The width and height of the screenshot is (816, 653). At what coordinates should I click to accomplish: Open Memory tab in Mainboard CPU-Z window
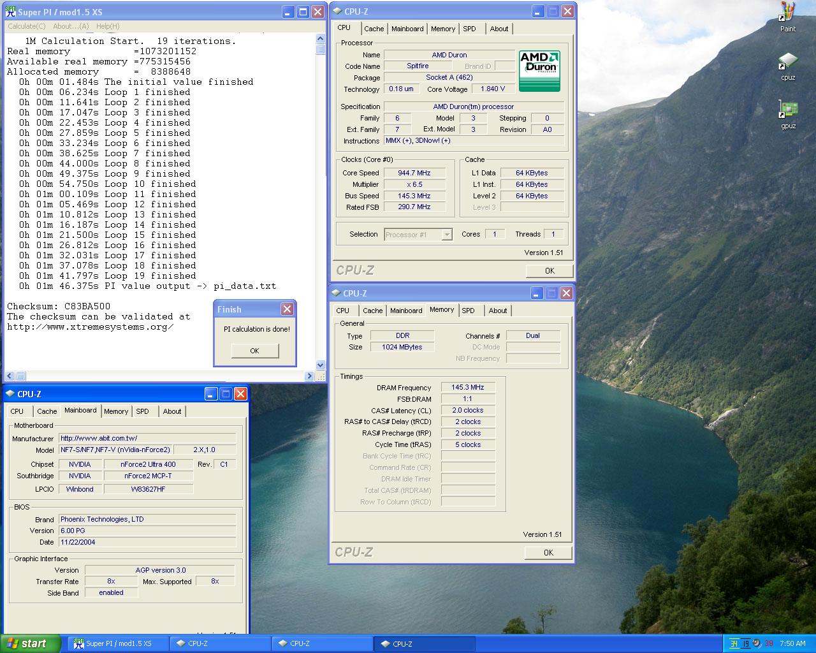tap(116, 411)
